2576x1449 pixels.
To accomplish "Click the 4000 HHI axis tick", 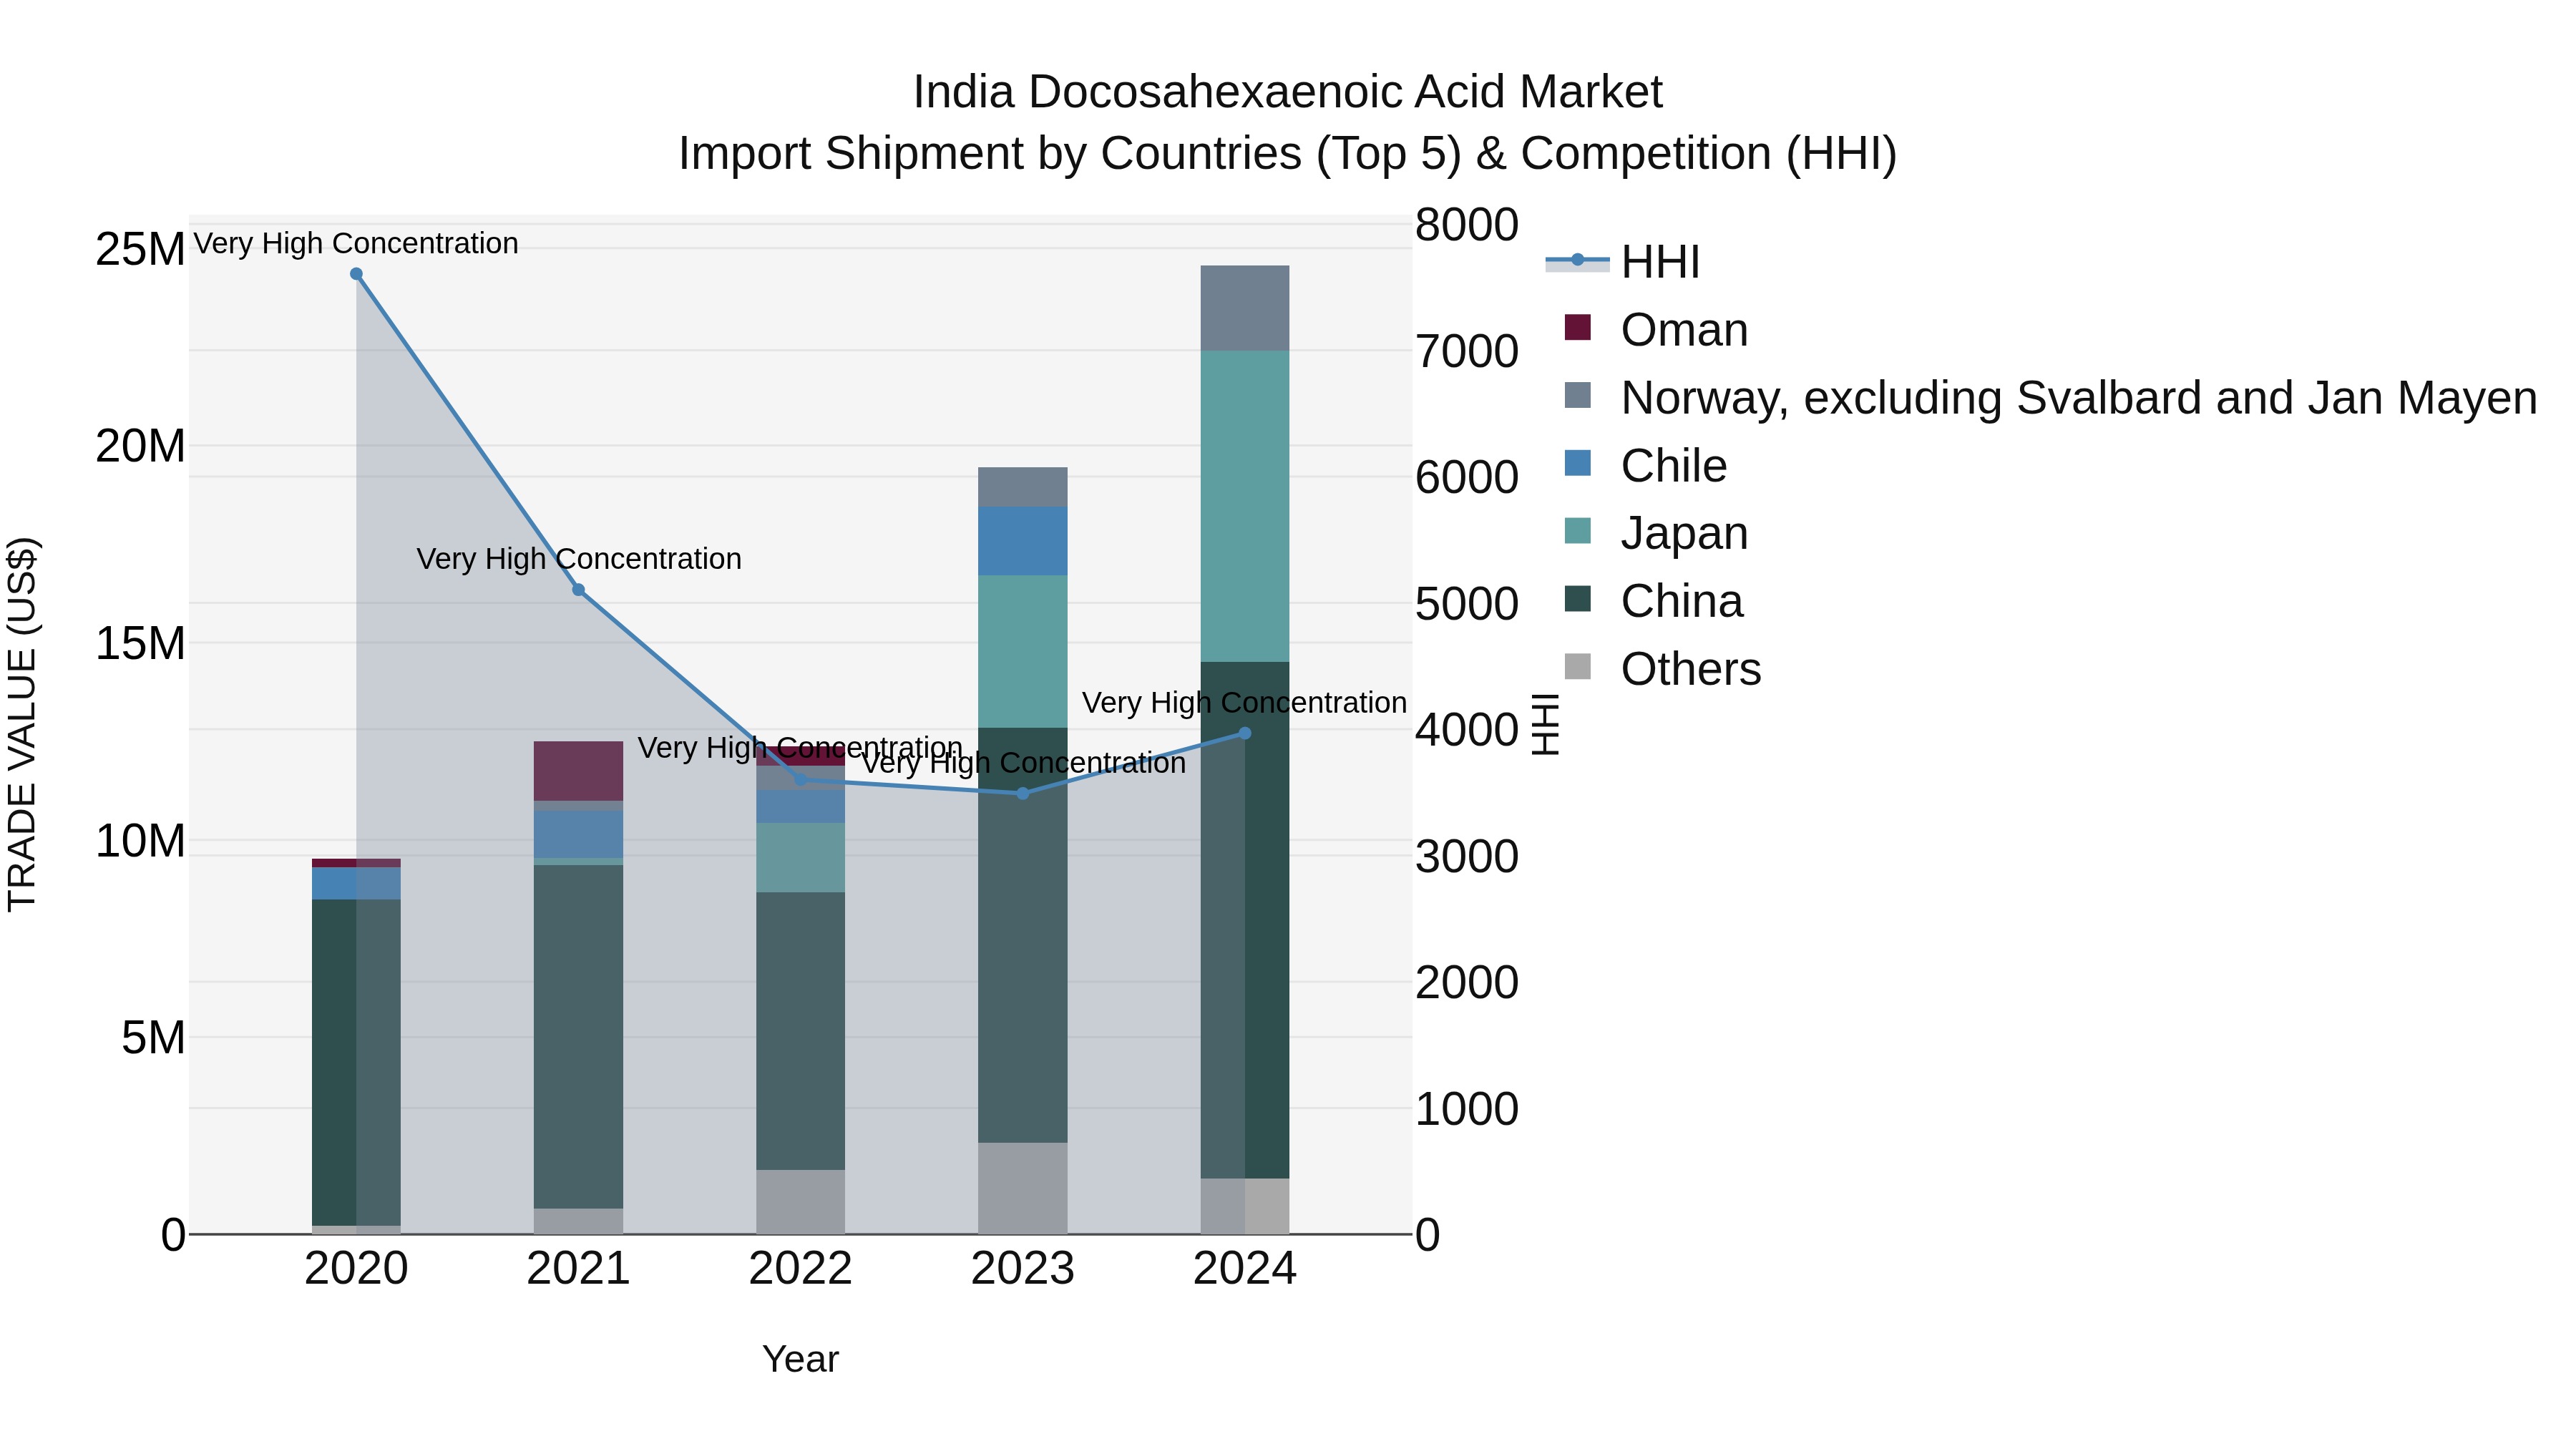I will [x=1467, y=730].
